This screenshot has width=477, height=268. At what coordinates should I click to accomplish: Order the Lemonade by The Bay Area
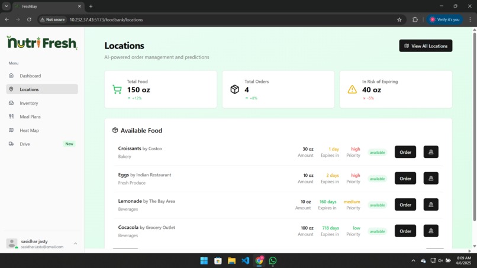[405, 205]
